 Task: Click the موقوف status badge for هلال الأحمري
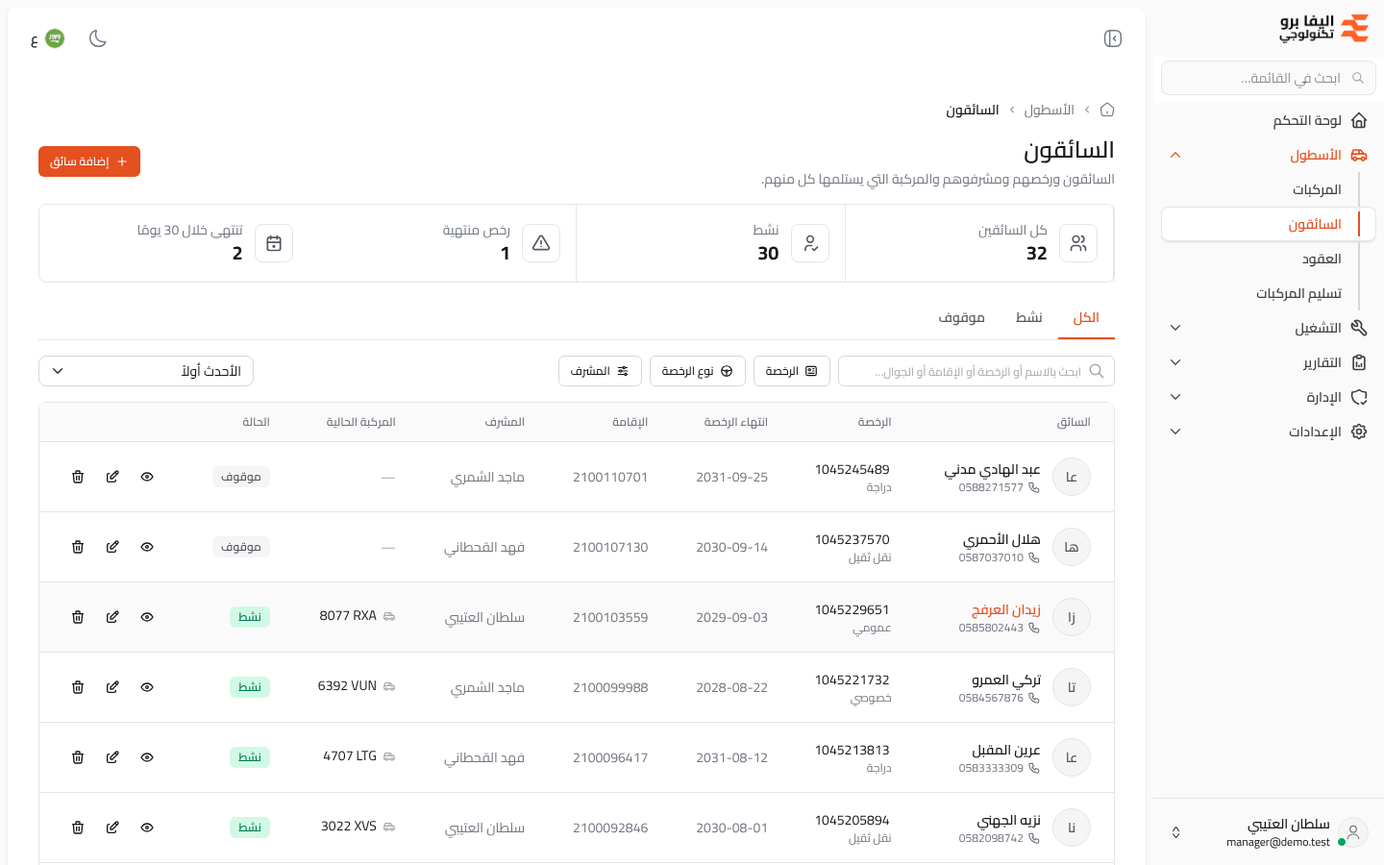(x=240, y=547)
